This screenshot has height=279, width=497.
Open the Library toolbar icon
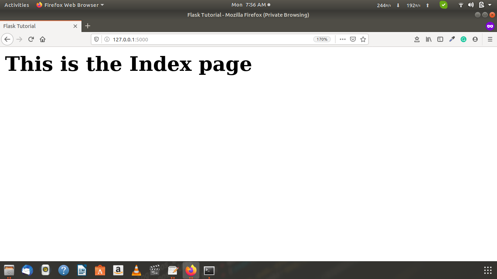pyautogui.click(x=429, y=39)
